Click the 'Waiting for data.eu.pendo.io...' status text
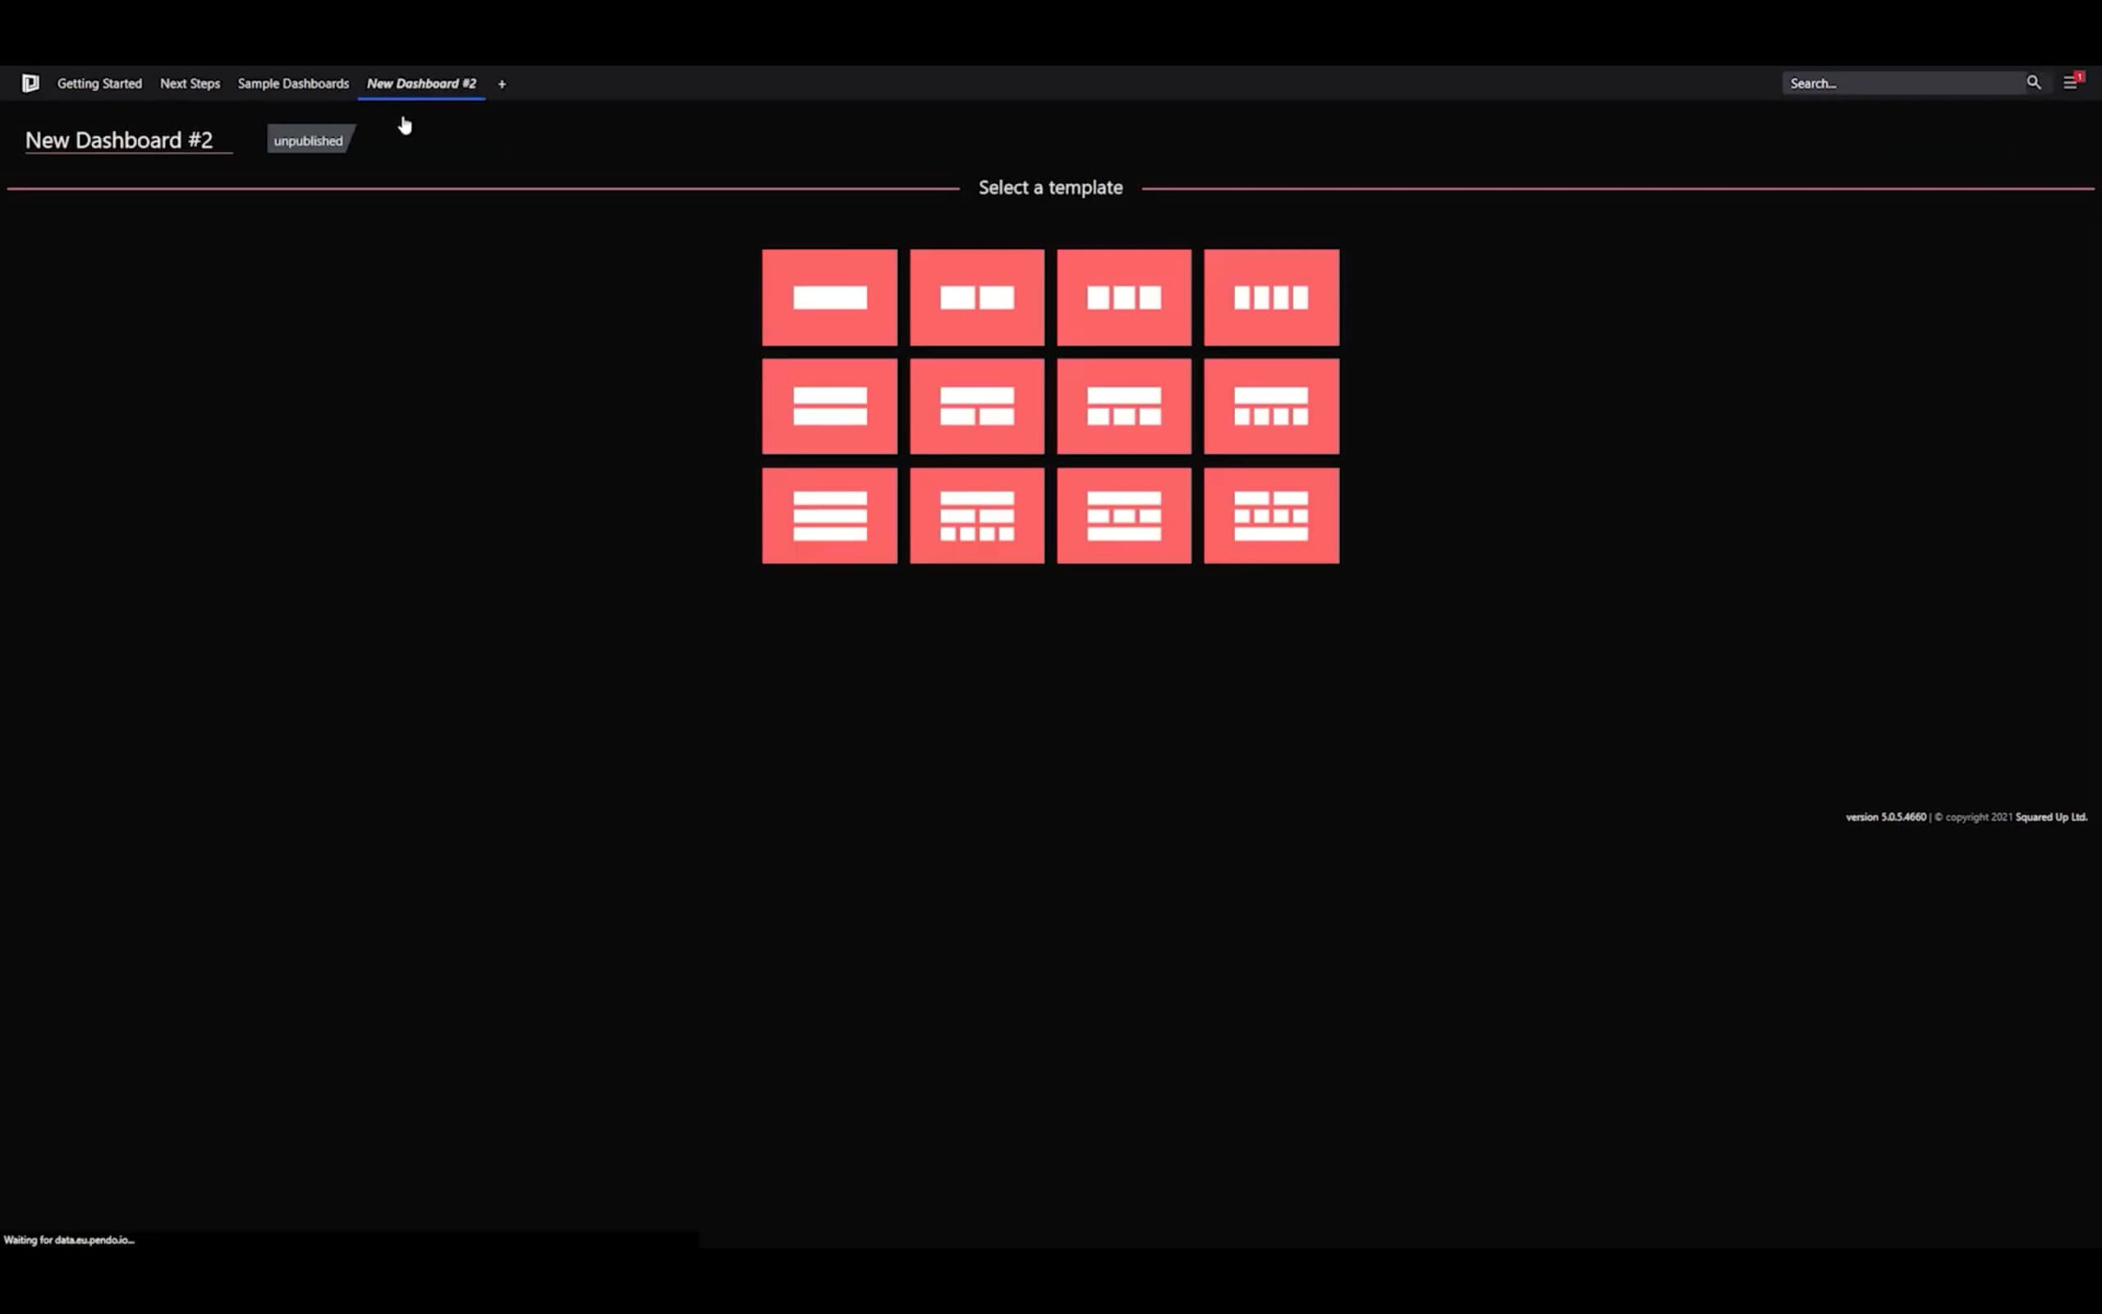Image resolution: width=2102 pixels, height=1314 pixels. click(x=70, y=1240)
